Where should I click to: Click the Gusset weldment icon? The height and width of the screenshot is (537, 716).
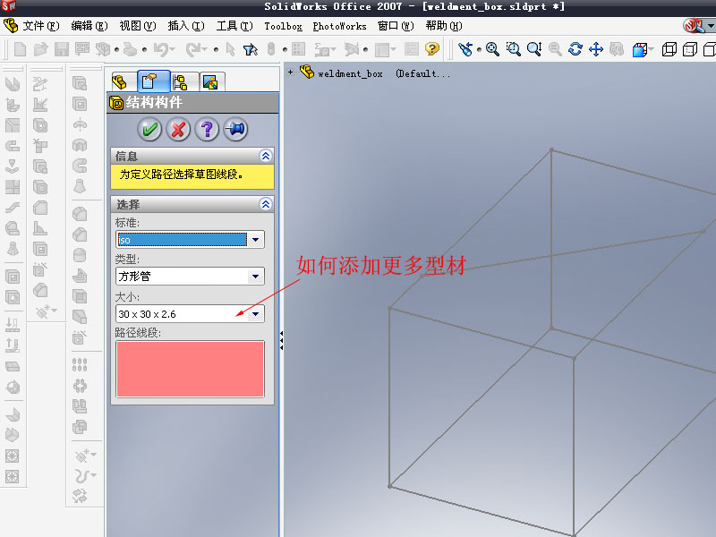click(x=40, y=228)
